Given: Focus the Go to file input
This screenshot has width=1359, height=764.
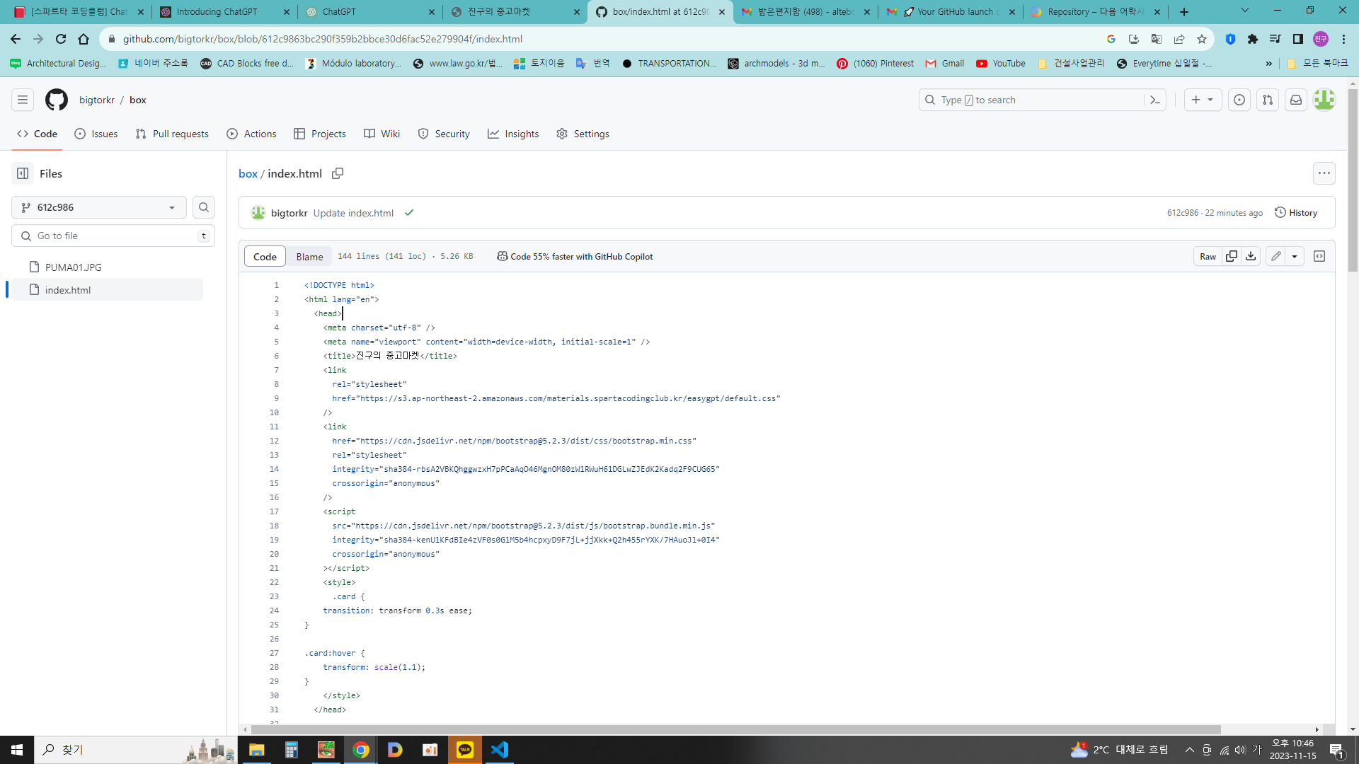Looking at the screenshot, I should tap(113, 236).
